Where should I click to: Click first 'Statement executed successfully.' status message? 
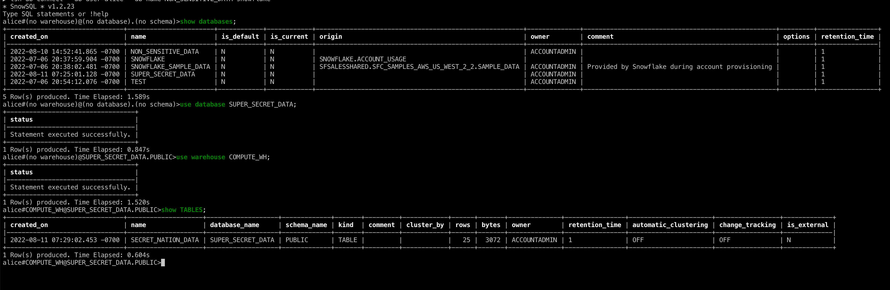pos(70,135)
